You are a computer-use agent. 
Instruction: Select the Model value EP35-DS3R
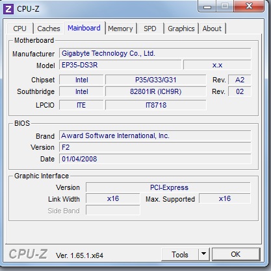pyautogui.click(x=120, y=65)
